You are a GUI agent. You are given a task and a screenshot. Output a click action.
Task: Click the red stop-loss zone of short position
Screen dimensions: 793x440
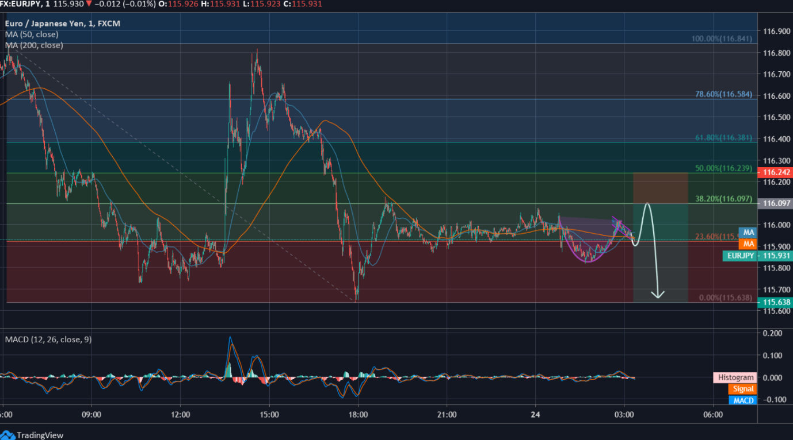tap(660, 187)
